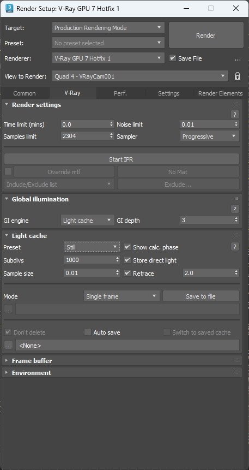Open the Light cache Preset Still dropdown
This screenshot has width=249, height=470.
click(92, 247)
